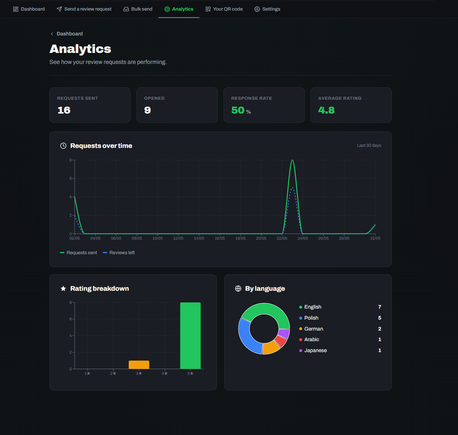Screen dimensions: 458x435
Task: Click the "Requests over time" heading
Action: point(101,146)
